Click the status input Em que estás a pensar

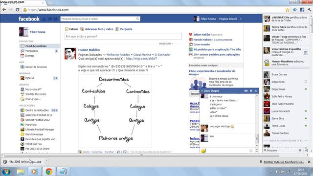[123, 36]
